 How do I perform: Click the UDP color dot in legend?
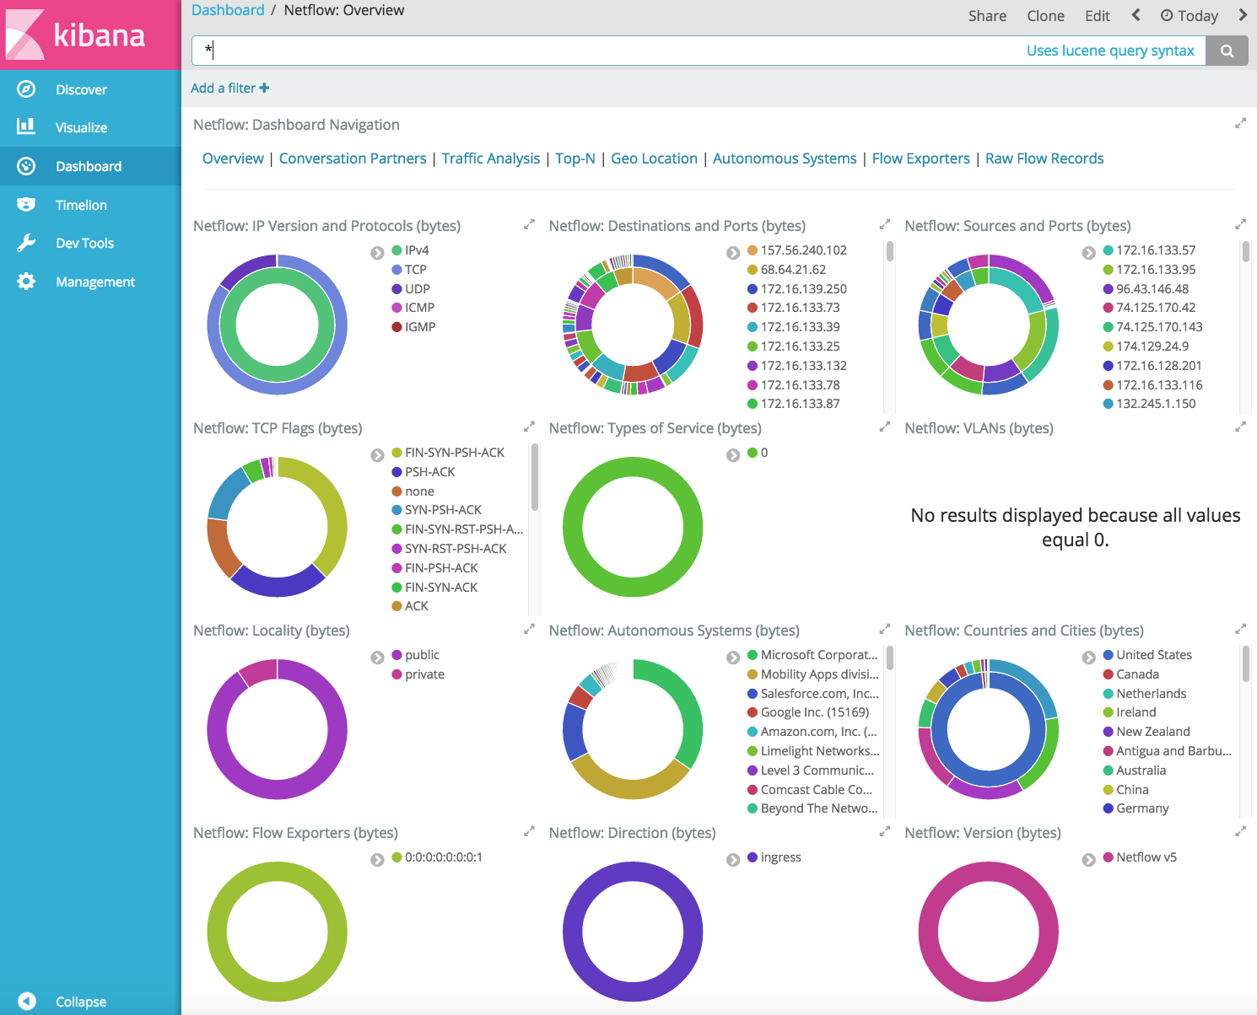point(397,289)
